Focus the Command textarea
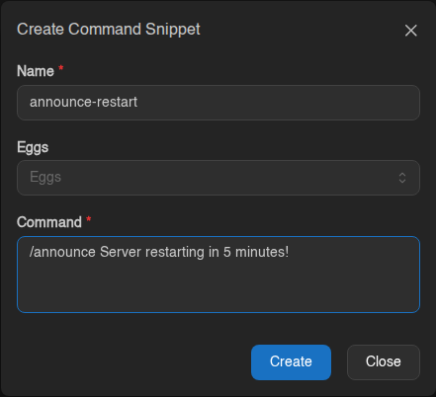436x397 pixels. tap(218, 275)
